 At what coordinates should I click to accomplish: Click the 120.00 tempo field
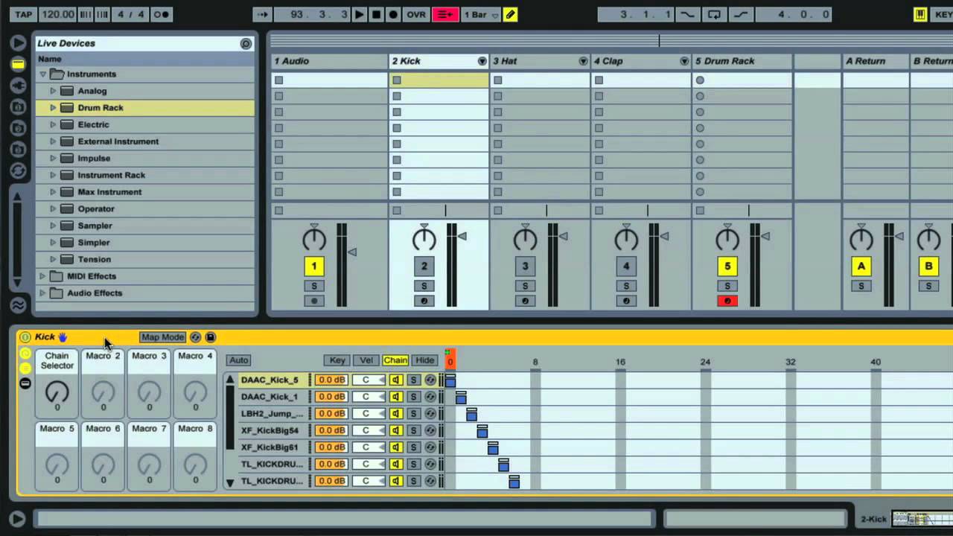click(57, 14)
